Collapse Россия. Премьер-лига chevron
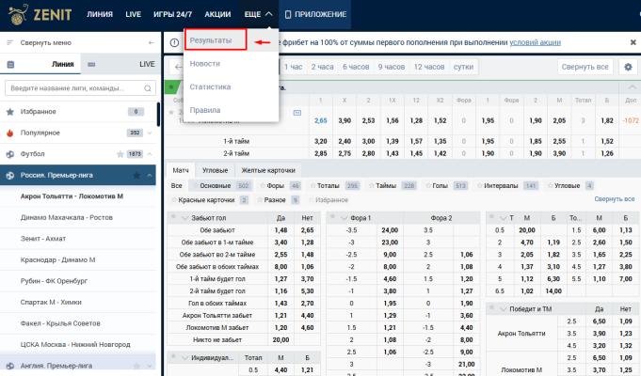 pos(150,175)
